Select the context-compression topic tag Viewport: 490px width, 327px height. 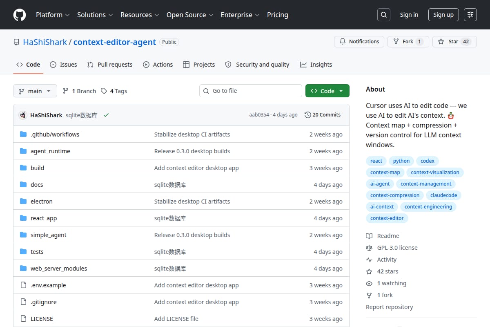395,195
